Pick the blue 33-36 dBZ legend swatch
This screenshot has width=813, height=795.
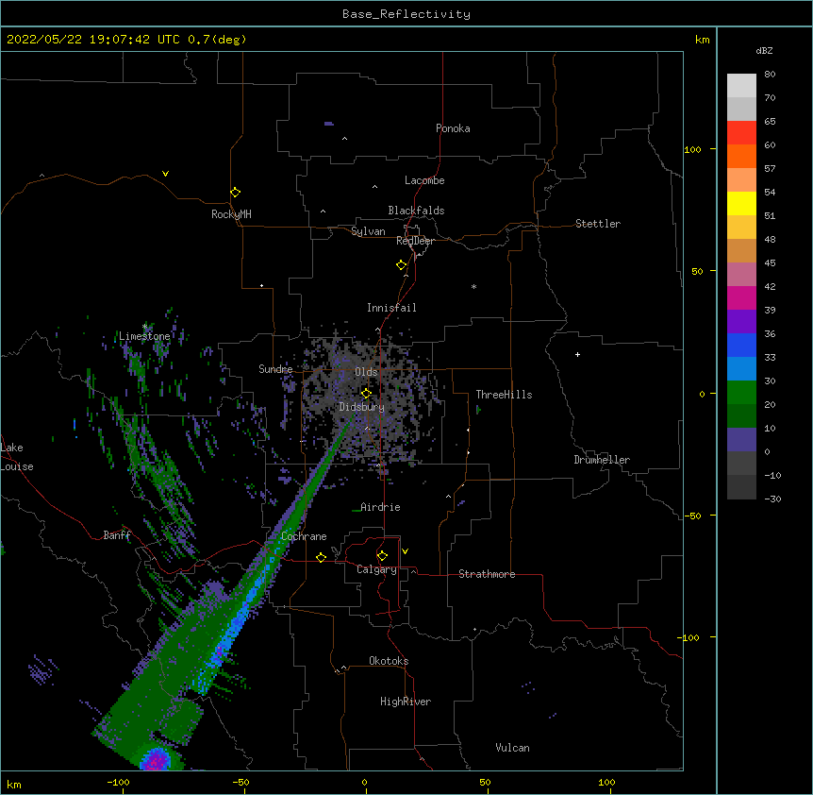tap(741, 345)
